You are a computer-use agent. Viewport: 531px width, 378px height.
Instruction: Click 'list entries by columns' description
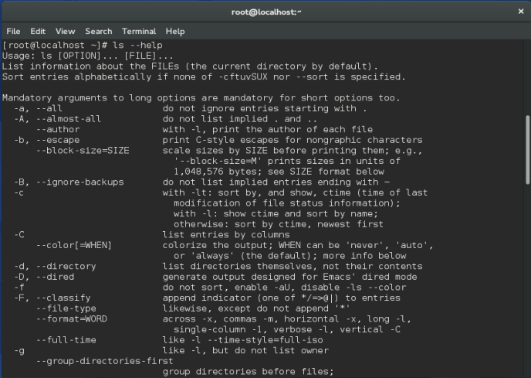click(x=226, y=234)
